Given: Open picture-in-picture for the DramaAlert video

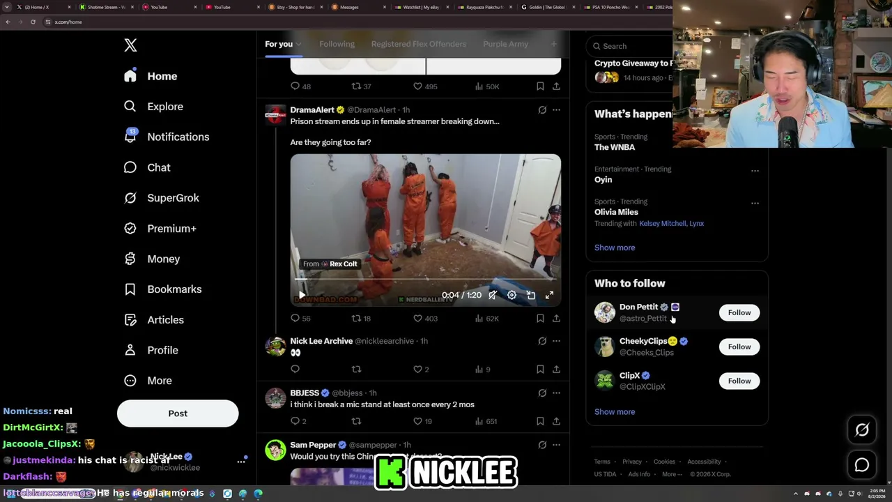Looking at the screenshot, I should click(x=530, y=296).
